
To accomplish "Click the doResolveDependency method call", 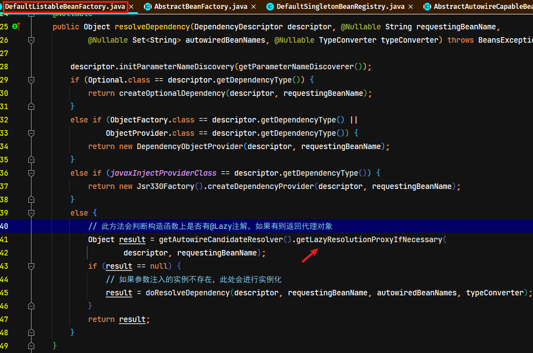I will point(188,293).
